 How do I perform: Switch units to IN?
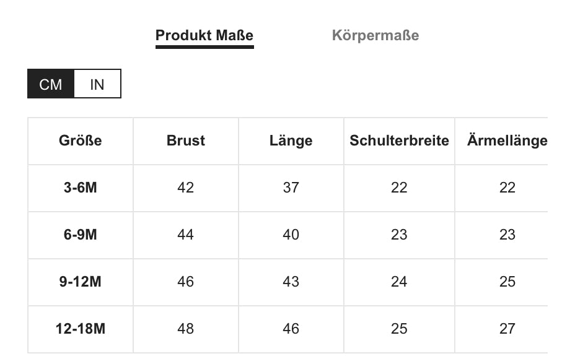pyautogui.click(x=97, y=84)
